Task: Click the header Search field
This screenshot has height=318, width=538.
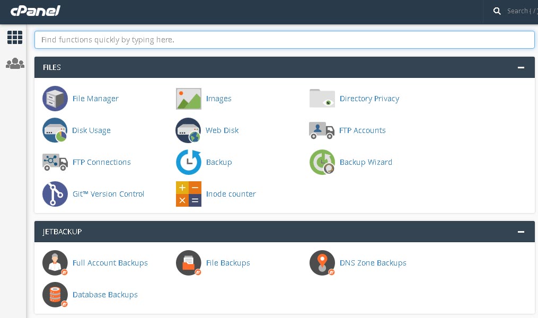Action: 522,11
